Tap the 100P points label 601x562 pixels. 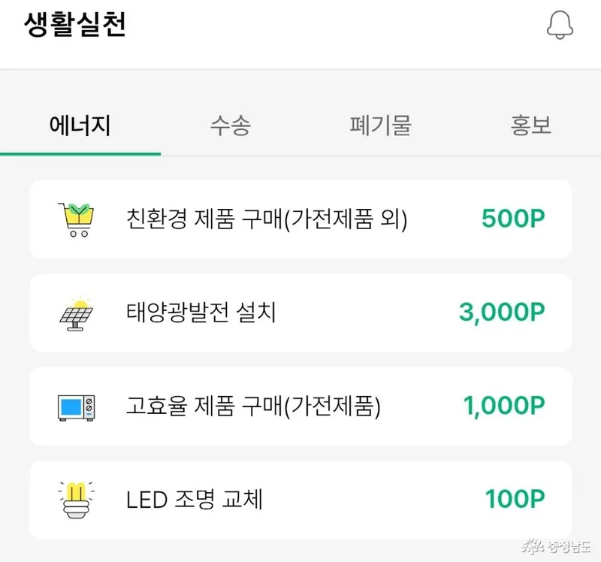515,499
